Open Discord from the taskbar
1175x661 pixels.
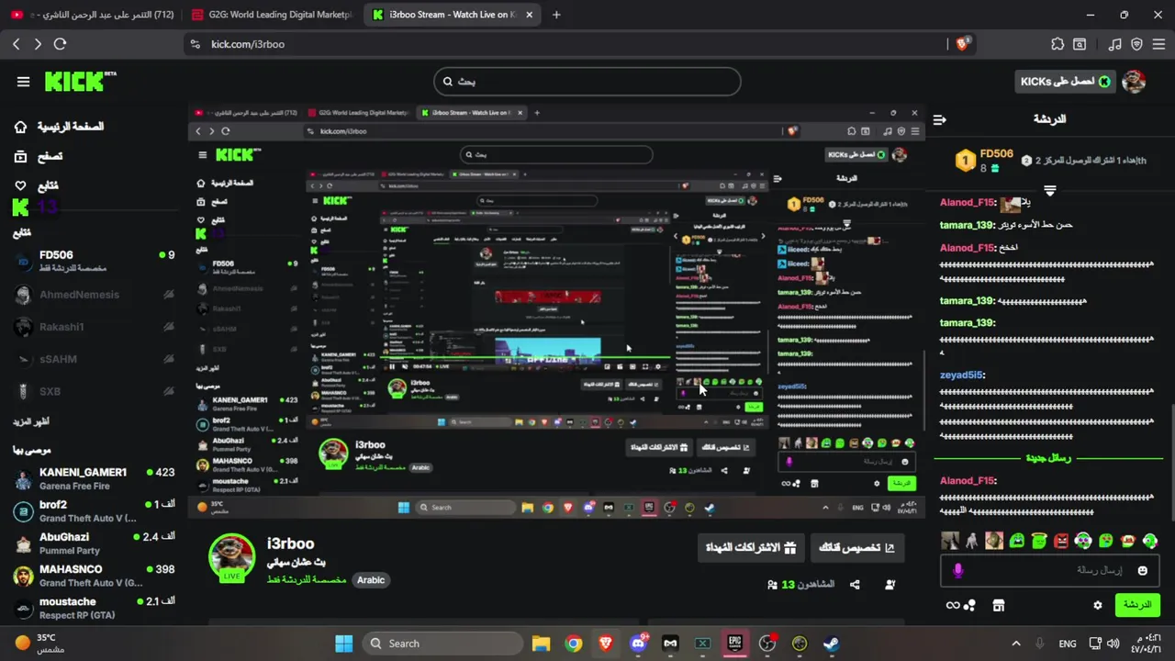(638, 644)
